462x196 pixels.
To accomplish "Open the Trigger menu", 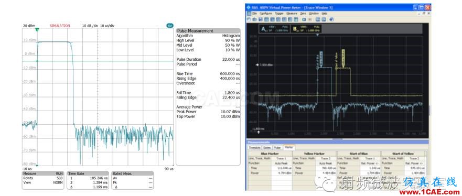I will (x=279, y=14).
